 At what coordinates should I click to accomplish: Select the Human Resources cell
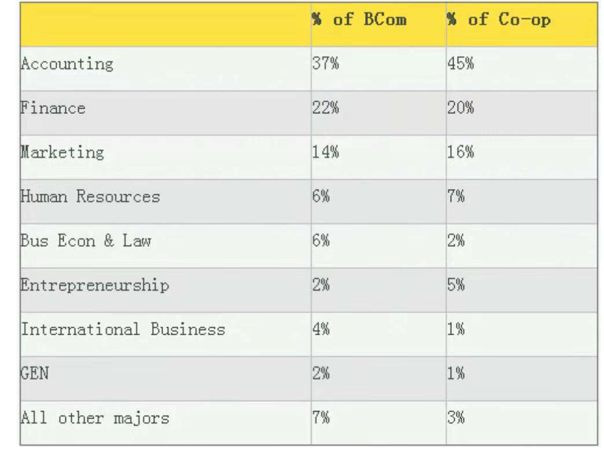click(x=90, y=197)
